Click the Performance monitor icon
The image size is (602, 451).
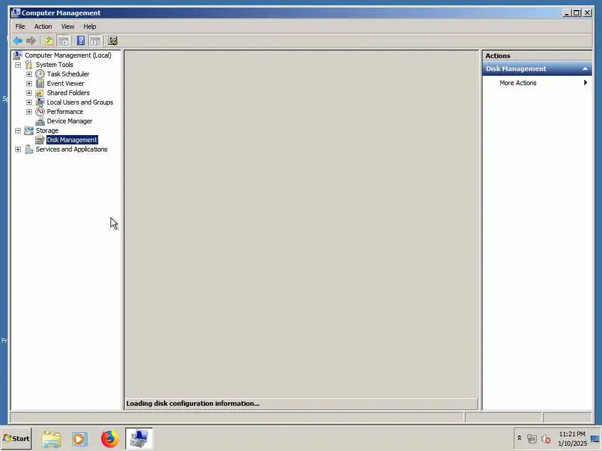[x=40, y=112]
